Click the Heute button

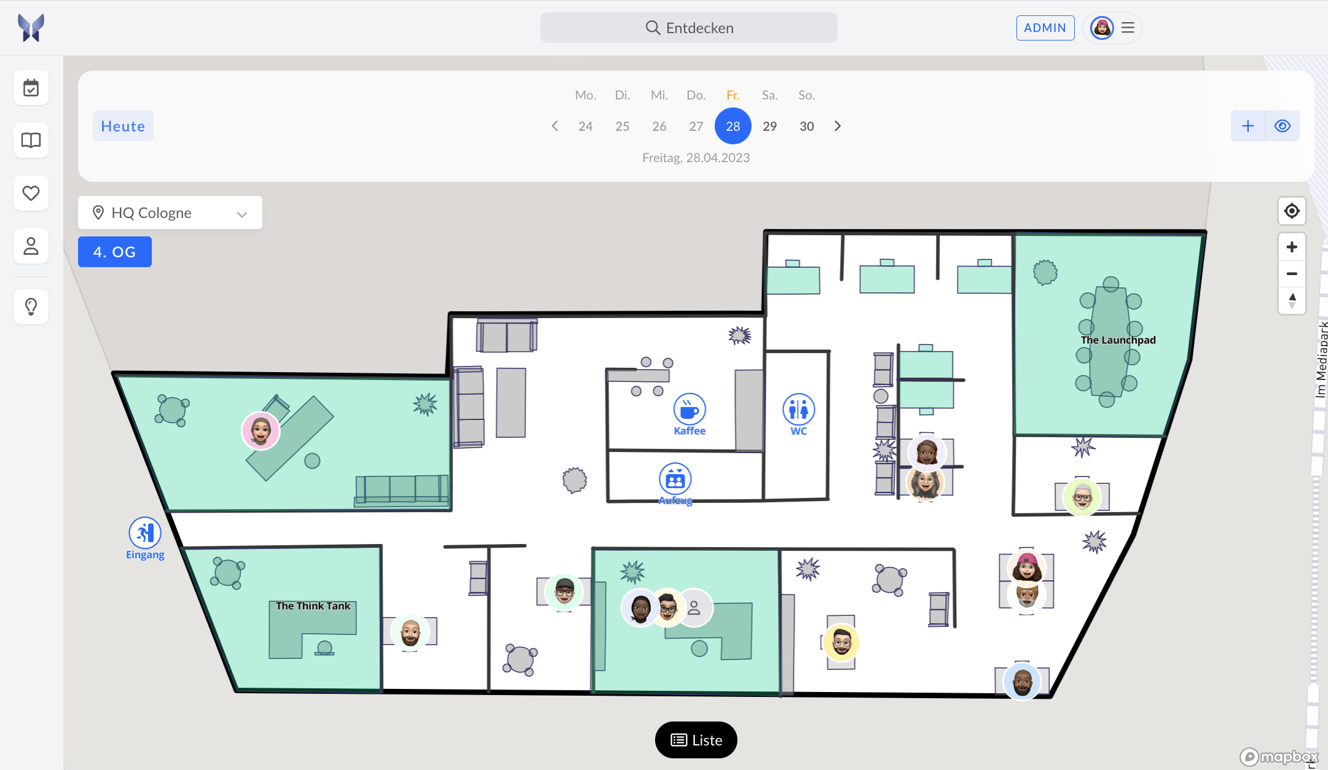[123, 126]
